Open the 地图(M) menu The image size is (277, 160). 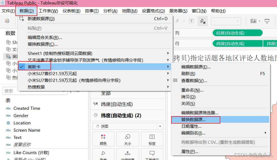pos(130,11)
